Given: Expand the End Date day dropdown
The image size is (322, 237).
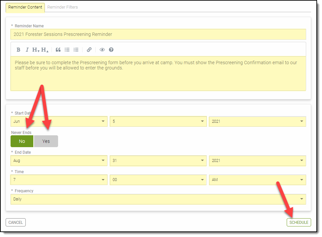Looking at the screenshot, I should (x=158, y=161).
